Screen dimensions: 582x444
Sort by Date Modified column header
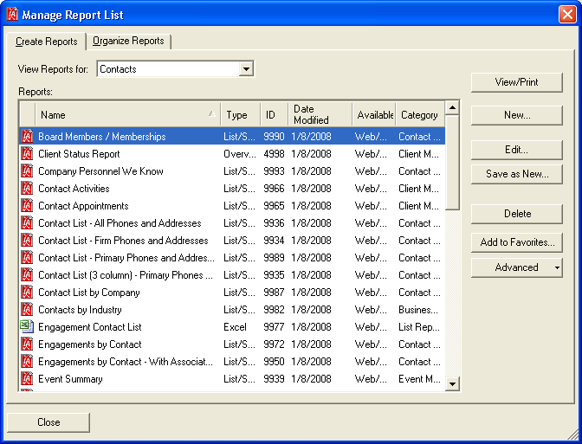point(320,115)
